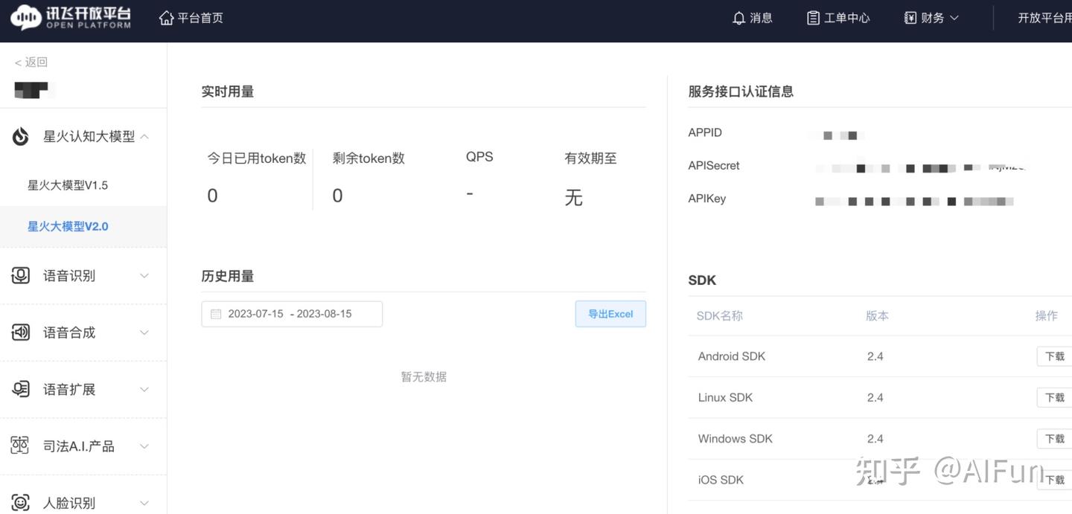Download the Android SDK
Image resolution: width=1072 pixels, height=514 pixels.
click(1055, 356)
